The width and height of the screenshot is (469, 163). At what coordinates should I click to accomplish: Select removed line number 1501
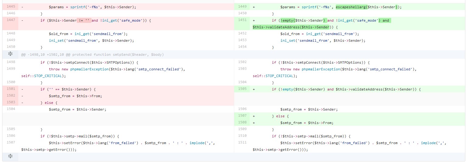pyautogui.click(x=11, y=89)
